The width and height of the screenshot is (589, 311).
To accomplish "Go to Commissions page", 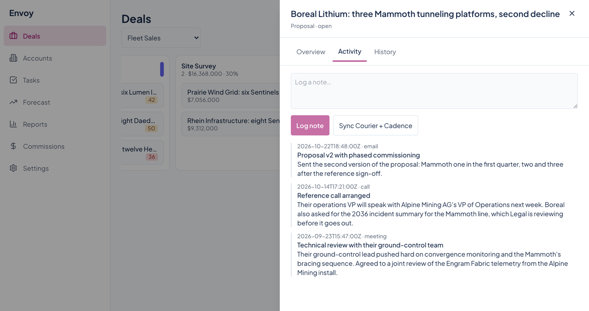I will 55,146.
